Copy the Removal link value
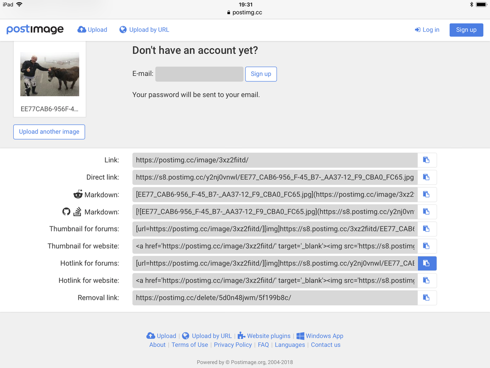 point(427,298)
